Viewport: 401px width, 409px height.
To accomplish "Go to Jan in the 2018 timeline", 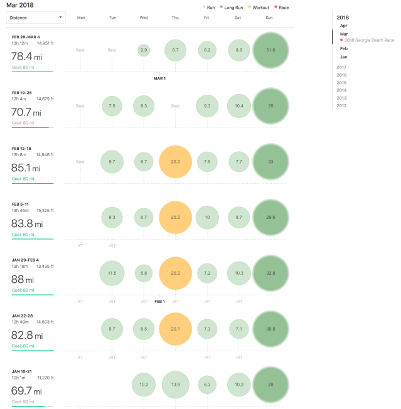I will point(343,56).
